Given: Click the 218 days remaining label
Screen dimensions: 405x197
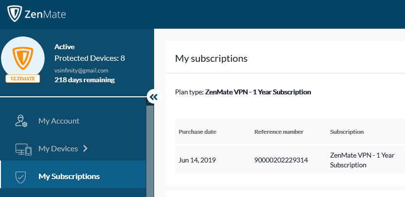Looking at the screenshot, I should (x=85, y=80).
